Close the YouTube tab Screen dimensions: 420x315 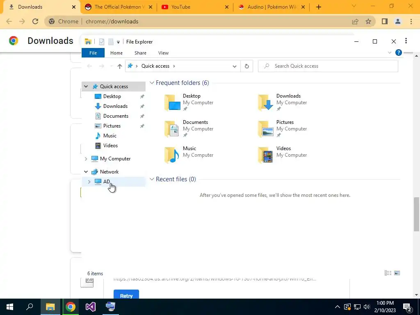point(226,7)
